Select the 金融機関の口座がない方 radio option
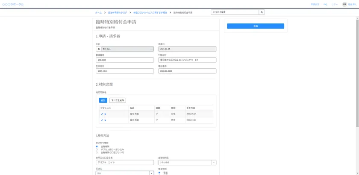The image size is (359, 175). (x=97, y=152)
